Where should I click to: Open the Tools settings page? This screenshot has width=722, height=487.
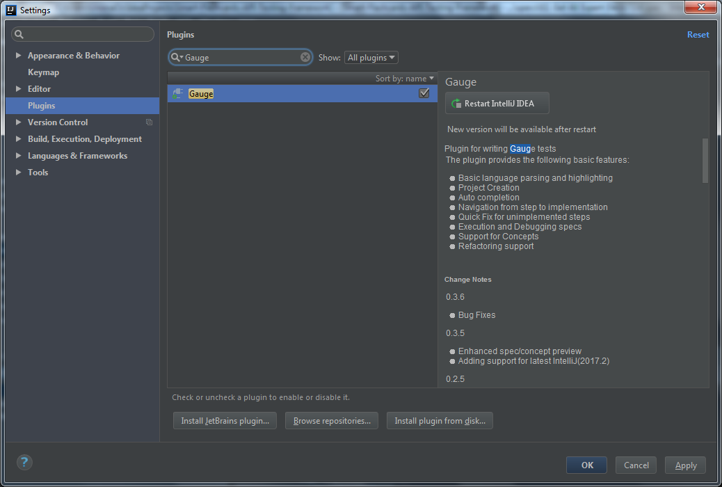[x=38, y=172]
